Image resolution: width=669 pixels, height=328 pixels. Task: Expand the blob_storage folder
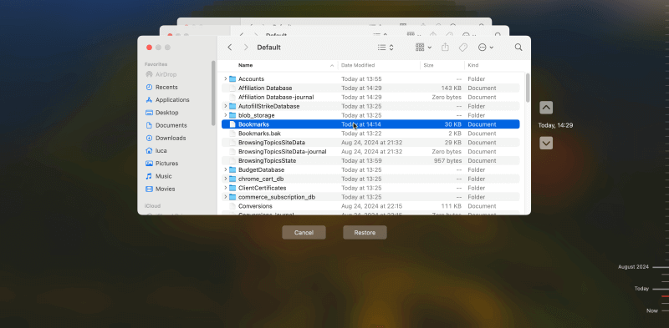pos(225,115)
